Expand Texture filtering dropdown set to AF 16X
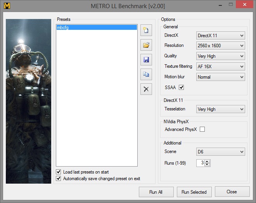The height and width of the screenshot is (203, 256). point(221,67)
